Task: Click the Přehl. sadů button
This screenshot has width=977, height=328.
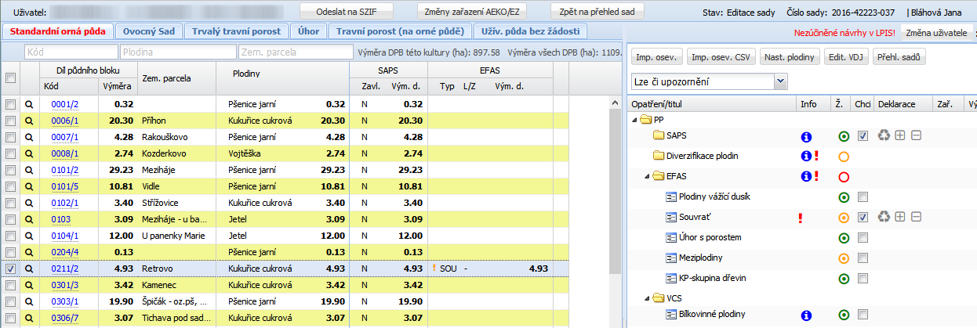Action: (899, 57)
